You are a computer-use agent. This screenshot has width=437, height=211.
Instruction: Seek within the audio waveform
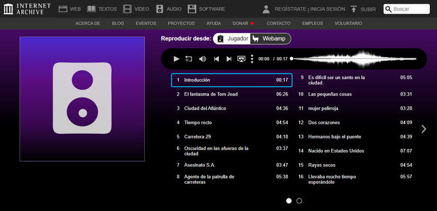pyautogui.click(x=354, y=59)
